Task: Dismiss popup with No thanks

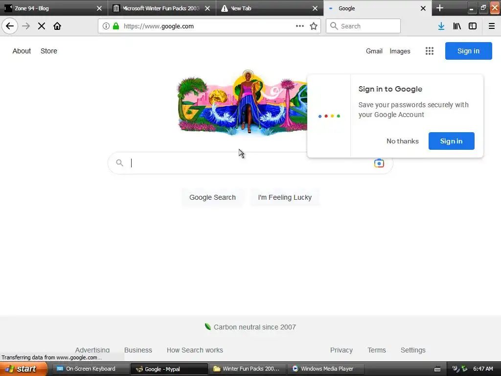Action: (402, 141)
